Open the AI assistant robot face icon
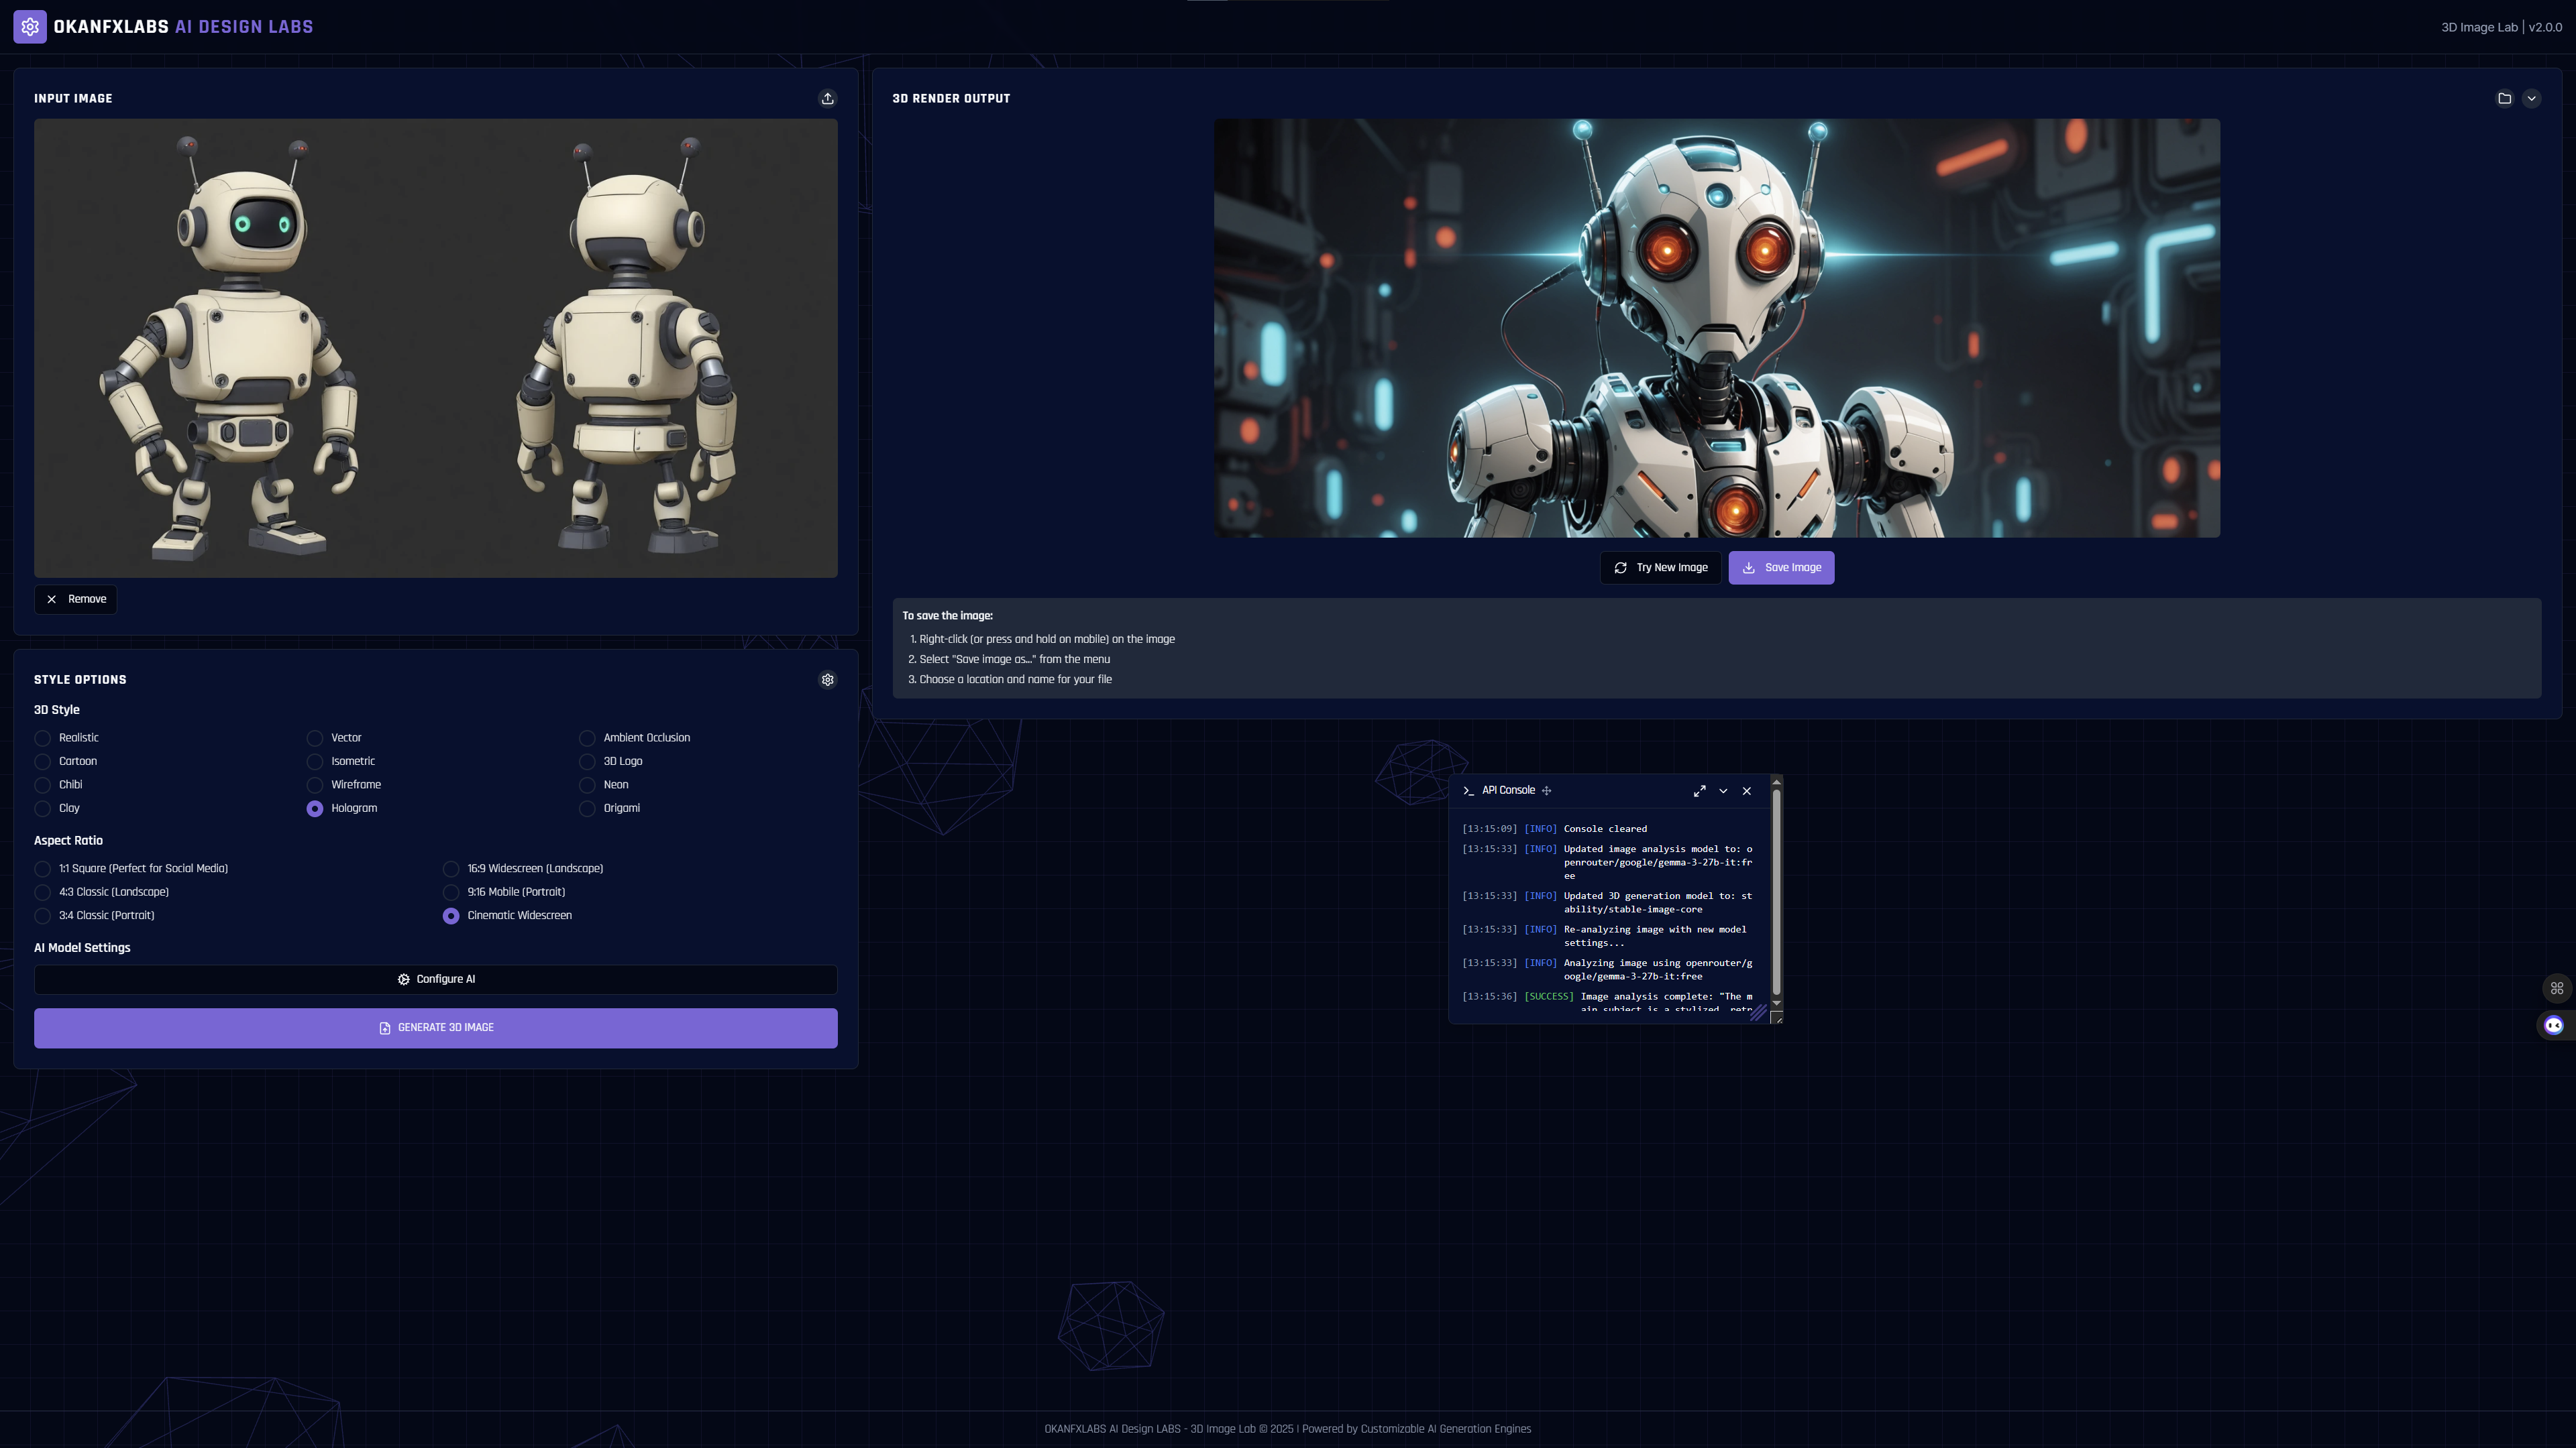Screen dimensions: 2576x1448 [x=2555, y=1025]
